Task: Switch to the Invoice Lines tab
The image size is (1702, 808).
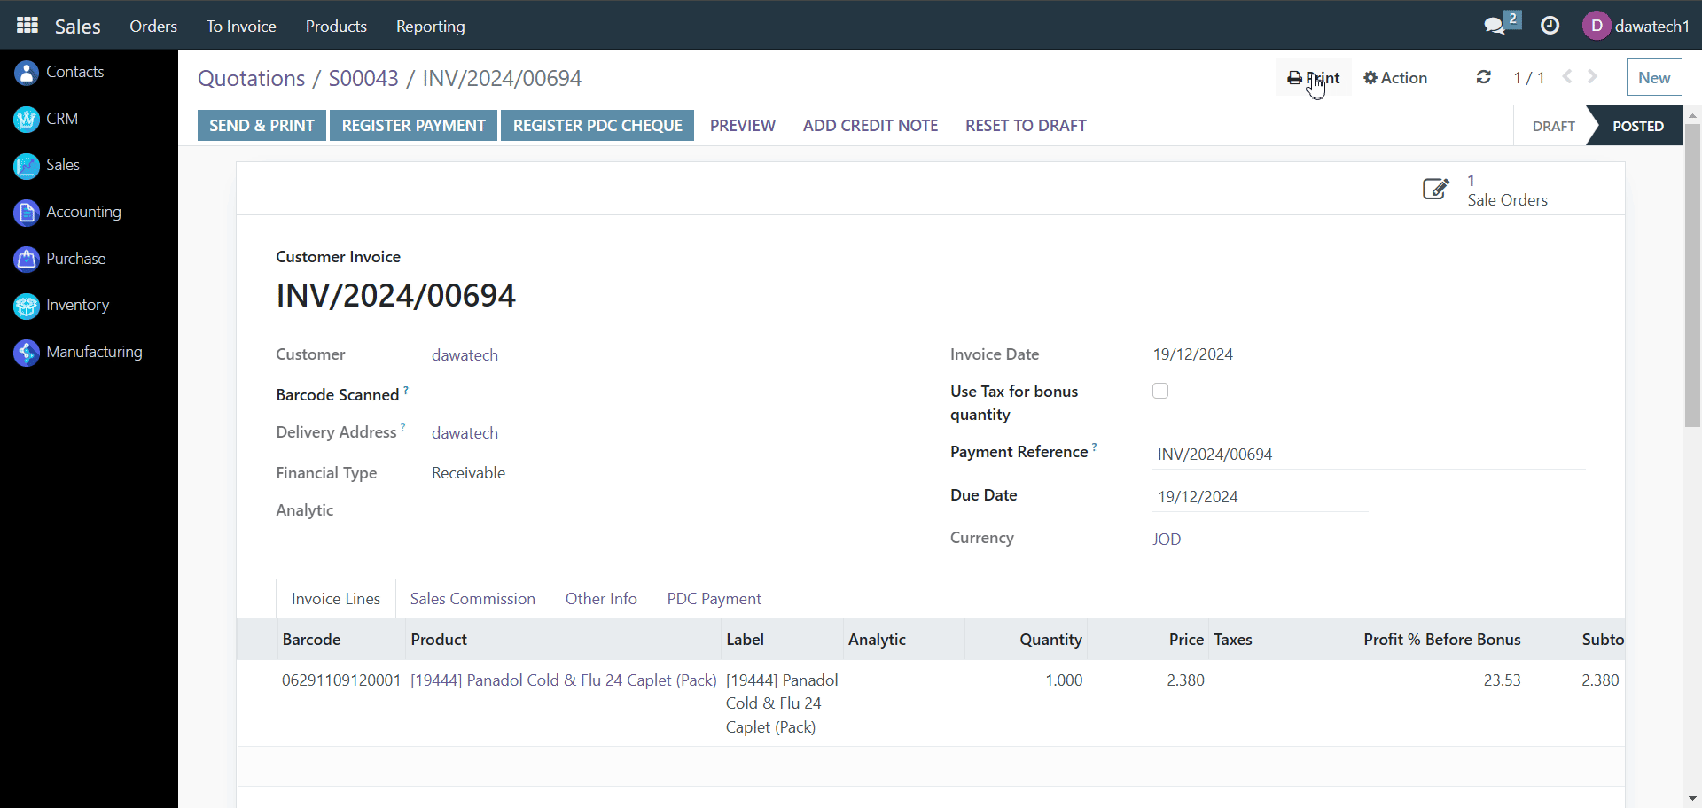Action: click(336, 599)
